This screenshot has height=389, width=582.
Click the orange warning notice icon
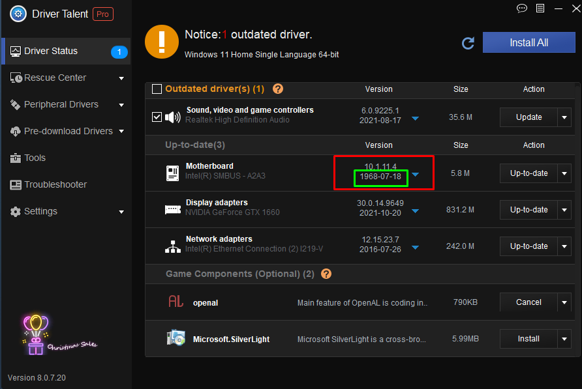point(161,42)
